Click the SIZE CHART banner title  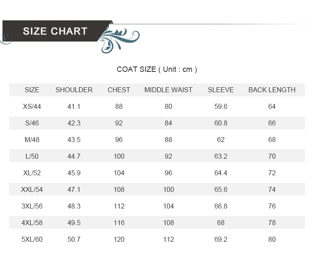[x=55, y=31]
